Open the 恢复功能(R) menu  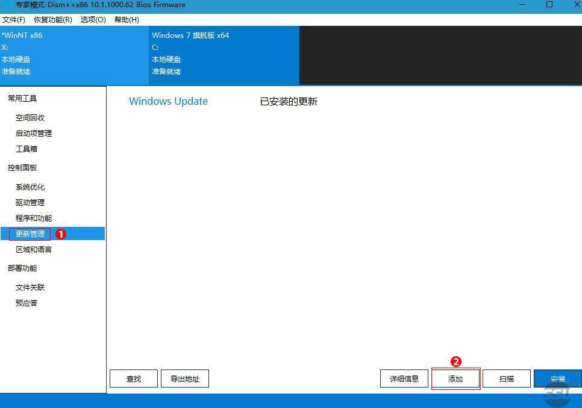tap(53, 20)
